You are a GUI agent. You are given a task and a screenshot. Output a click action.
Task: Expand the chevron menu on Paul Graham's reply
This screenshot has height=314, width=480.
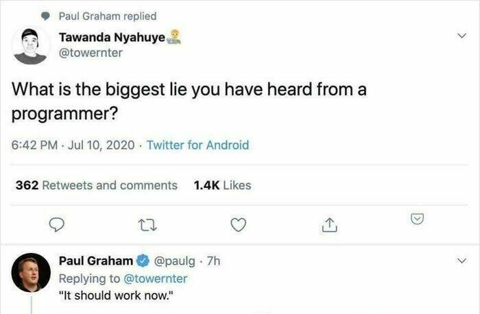point(461,261)
